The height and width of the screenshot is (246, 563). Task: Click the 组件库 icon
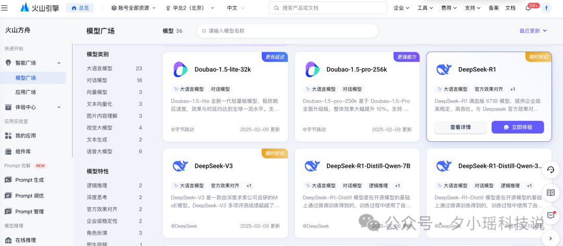8,152
